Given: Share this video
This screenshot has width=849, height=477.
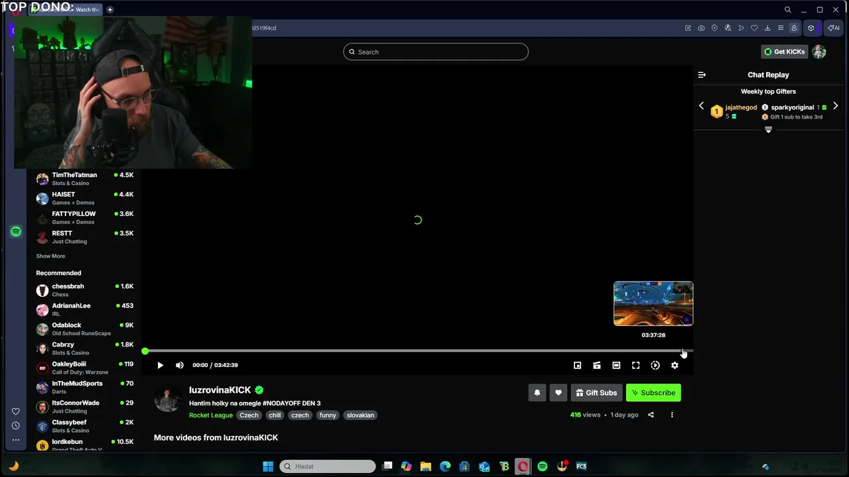Looking at the screenshot, I should (651, 415).
